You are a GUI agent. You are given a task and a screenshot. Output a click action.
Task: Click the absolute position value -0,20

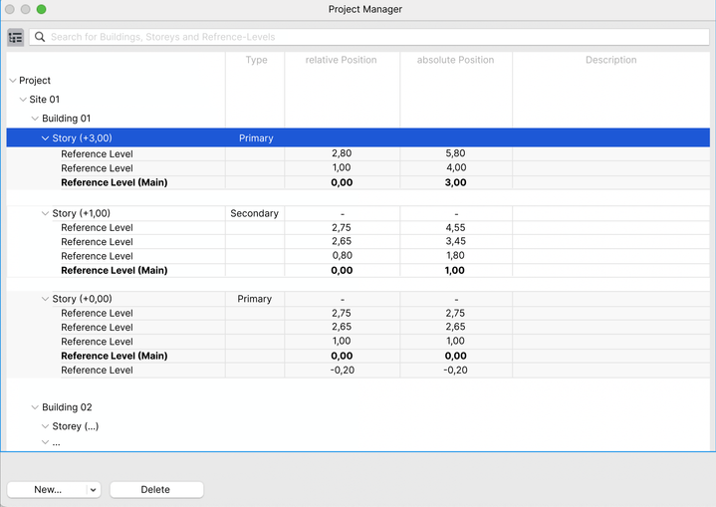(455, 370)
